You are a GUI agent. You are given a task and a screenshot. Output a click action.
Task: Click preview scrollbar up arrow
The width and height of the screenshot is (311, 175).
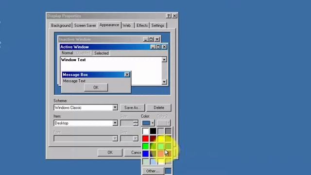tap(164, 59)
